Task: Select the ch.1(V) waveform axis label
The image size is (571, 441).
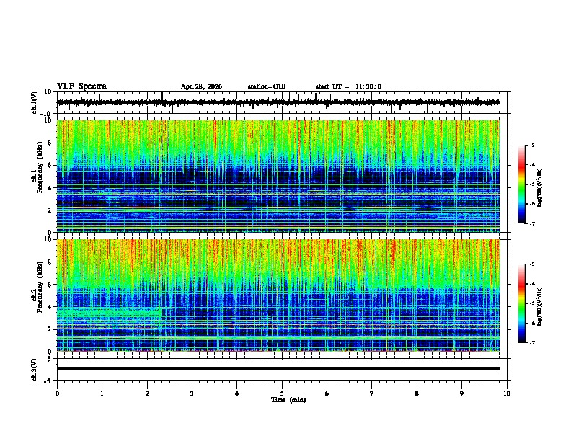Action: [x=35, y=102]
